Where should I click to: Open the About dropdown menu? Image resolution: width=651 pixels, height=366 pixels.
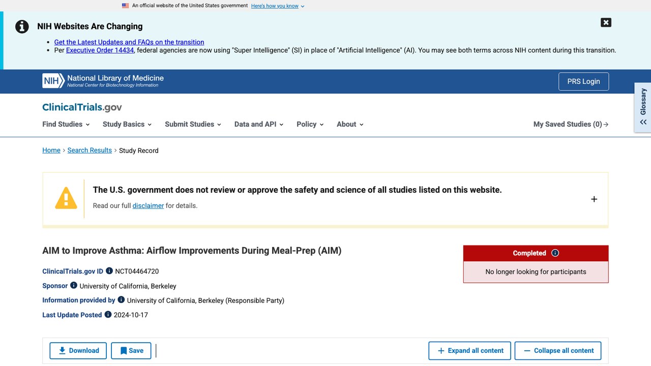pos(350,124)
